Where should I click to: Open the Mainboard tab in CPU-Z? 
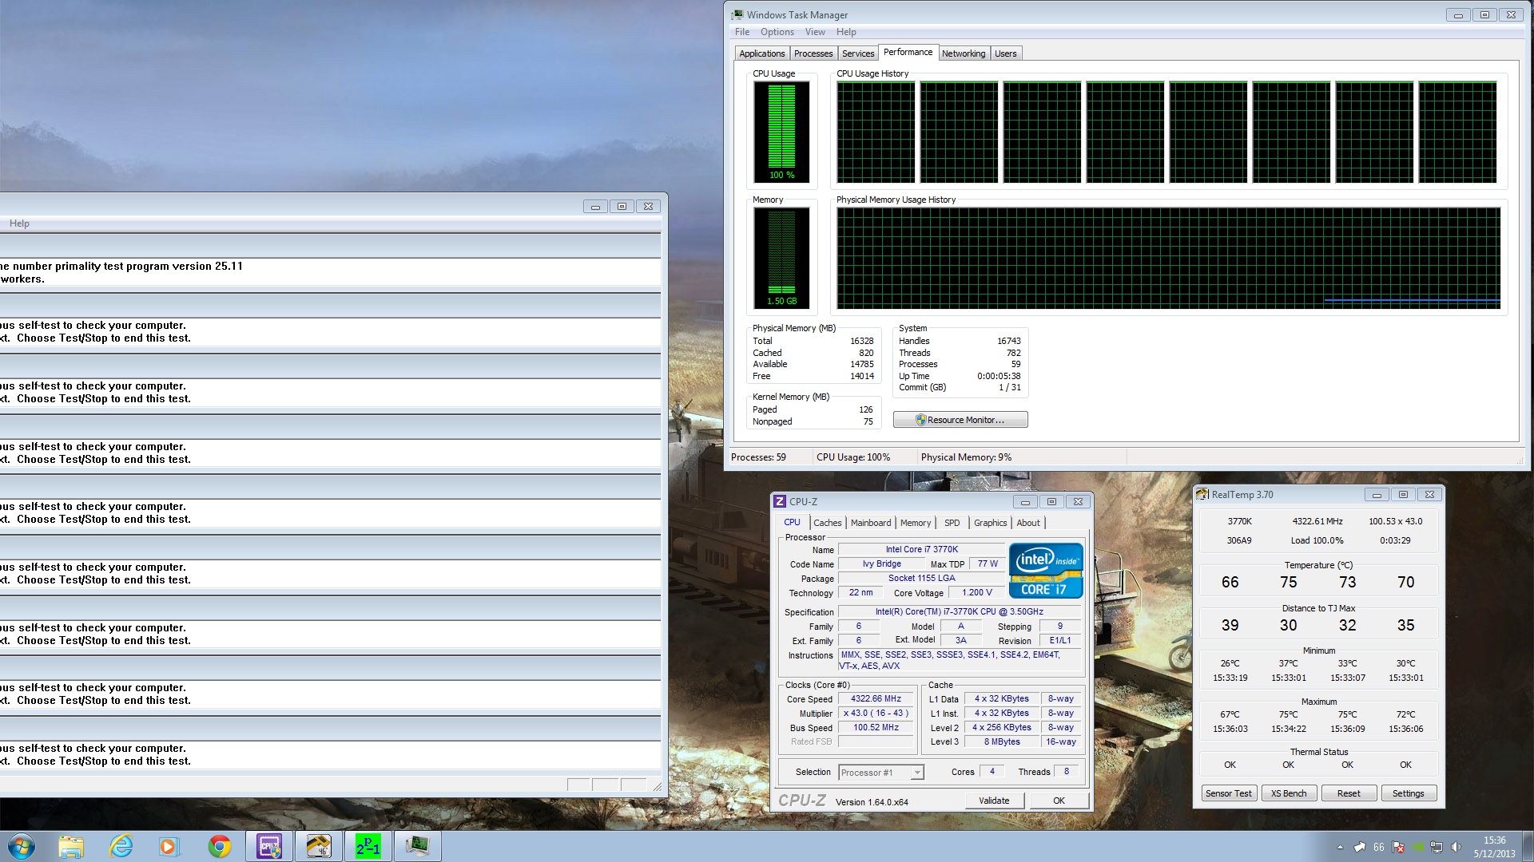pos(871,523)
